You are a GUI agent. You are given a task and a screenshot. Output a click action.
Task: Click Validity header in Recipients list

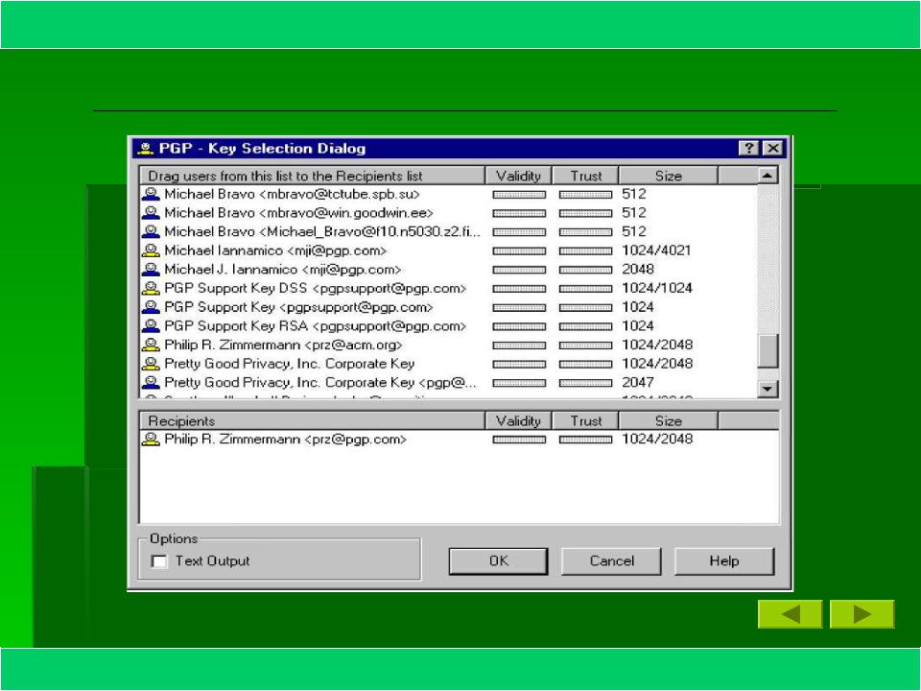pyautogui.click(x=518, y=420)
